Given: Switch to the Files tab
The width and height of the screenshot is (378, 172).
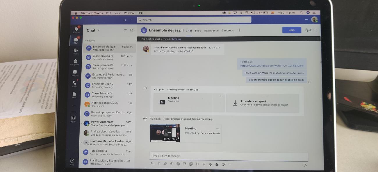Looking at the screenshot, I should (x=198, y=31).
